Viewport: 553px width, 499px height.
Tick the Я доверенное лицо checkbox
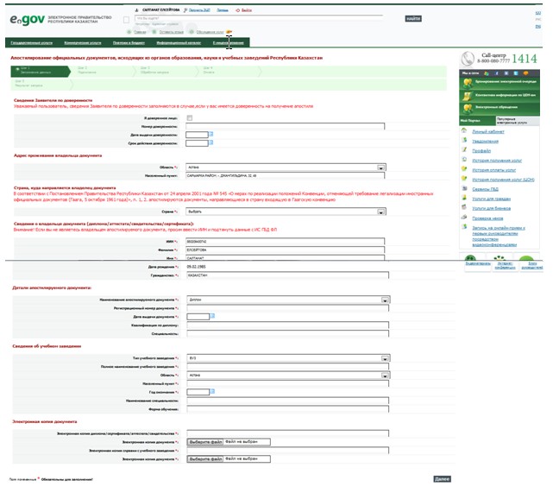point(190,118)
